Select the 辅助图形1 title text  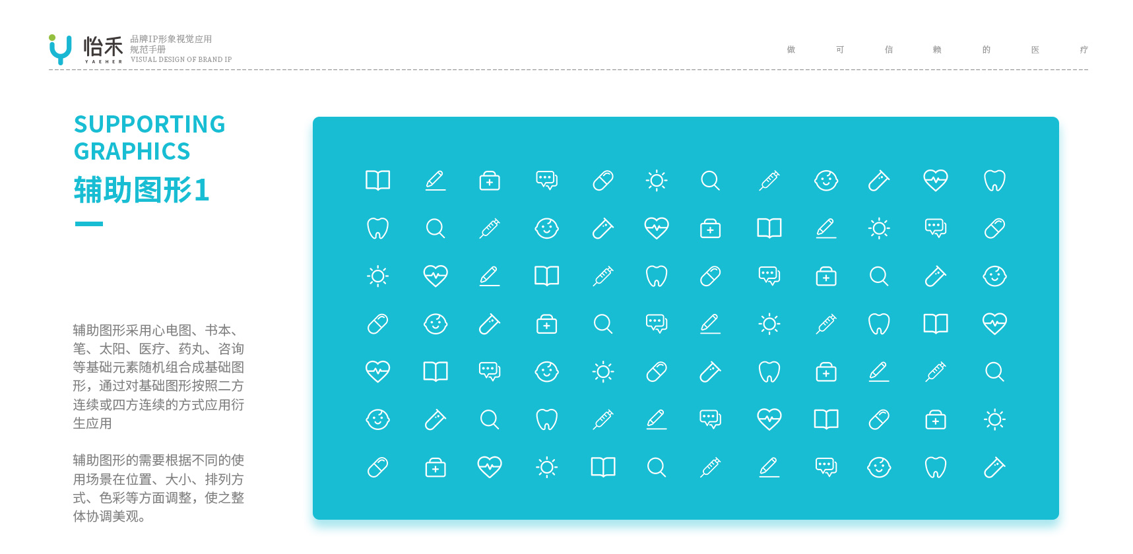[142, 190]
